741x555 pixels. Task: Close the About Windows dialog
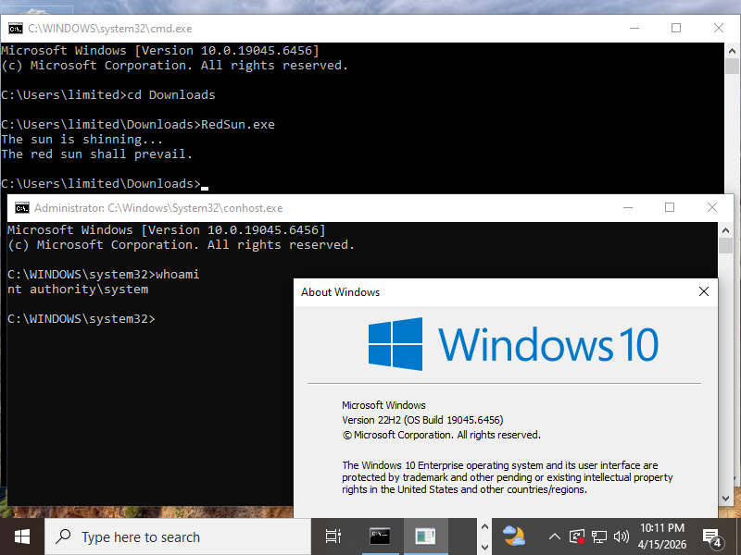click(x=704, y=291)
